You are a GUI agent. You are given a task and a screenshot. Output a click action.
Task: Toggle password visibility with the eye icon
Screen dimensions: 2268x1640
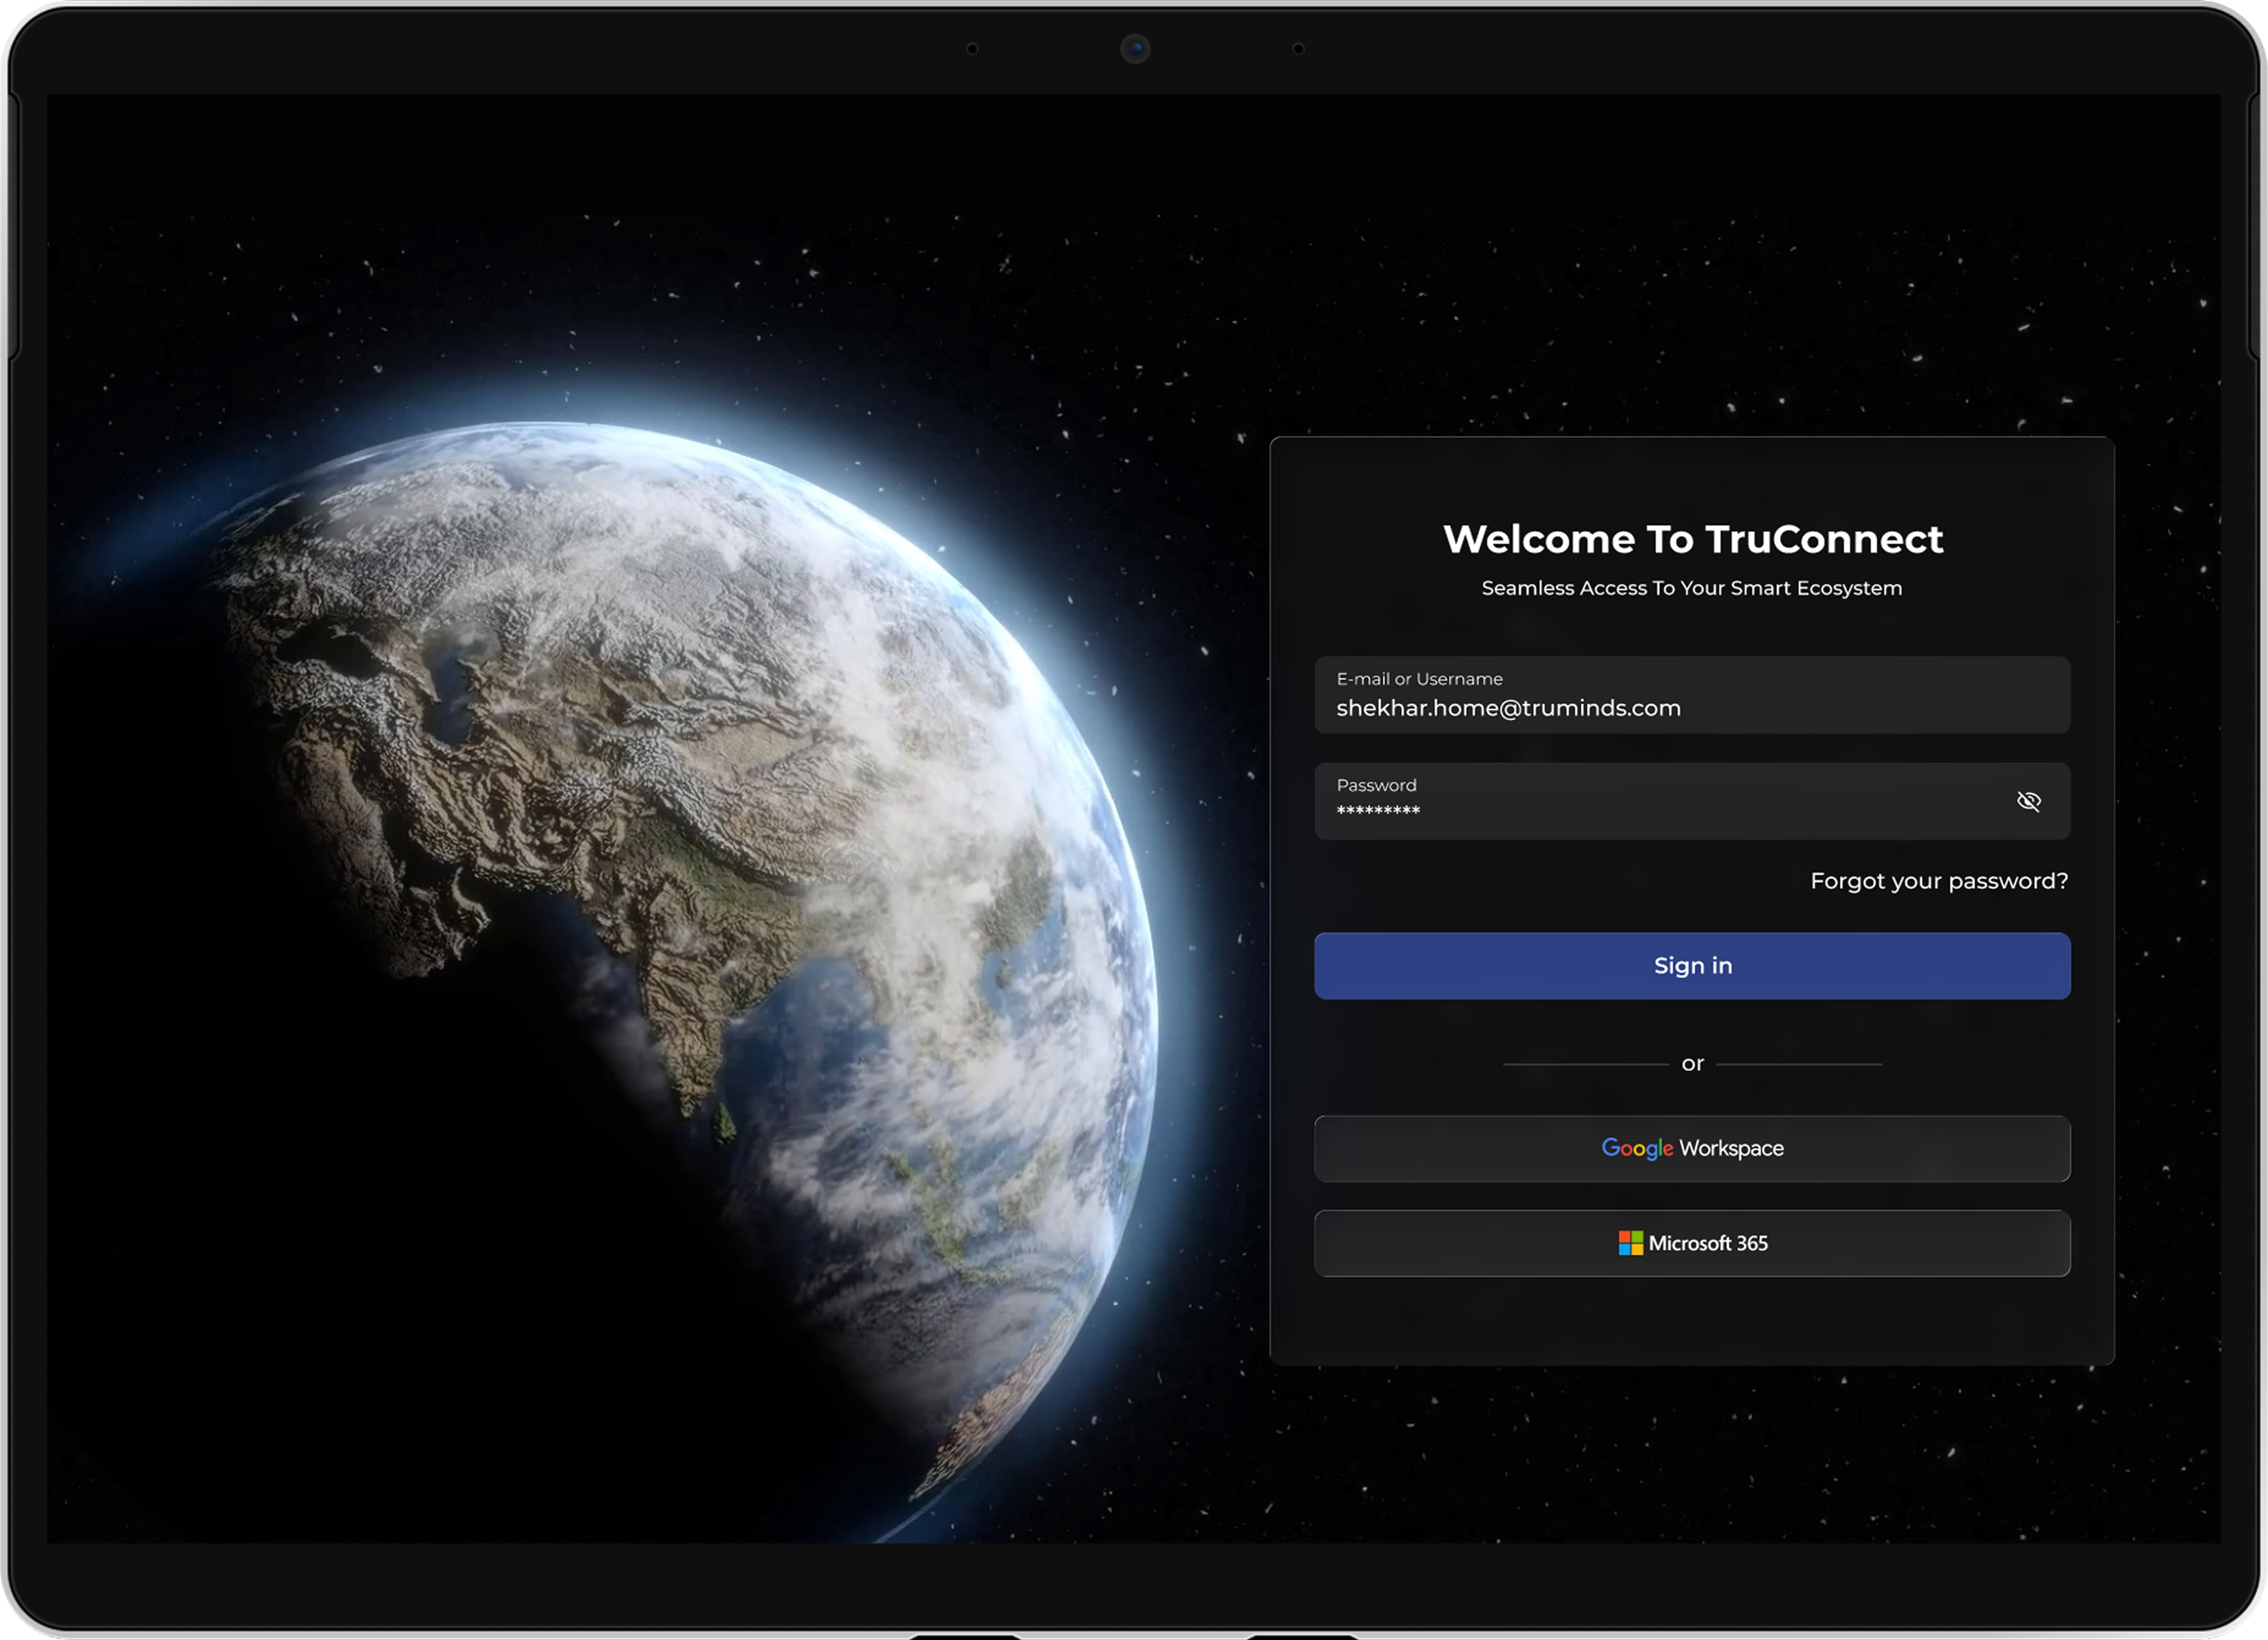[x=2028, y=801]
